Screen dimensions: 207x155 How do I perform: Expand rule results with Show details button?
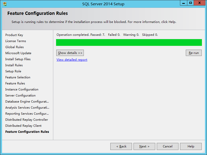(x=70, y=53)
